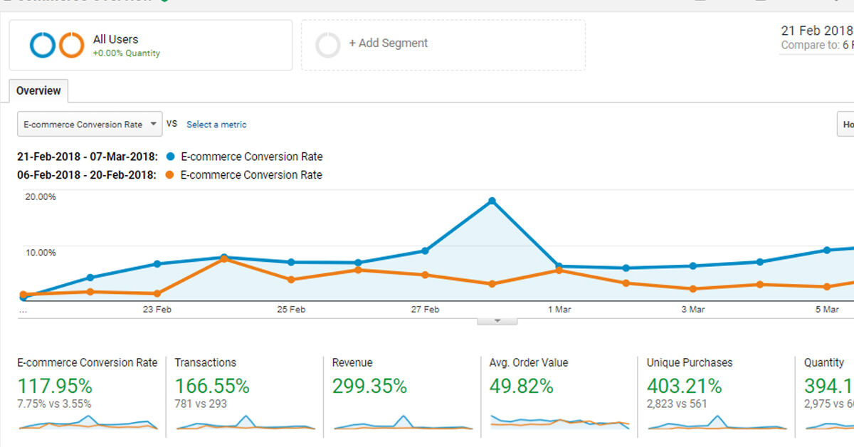Click the blue legend dot for 21-Feb series

(169, 157)
